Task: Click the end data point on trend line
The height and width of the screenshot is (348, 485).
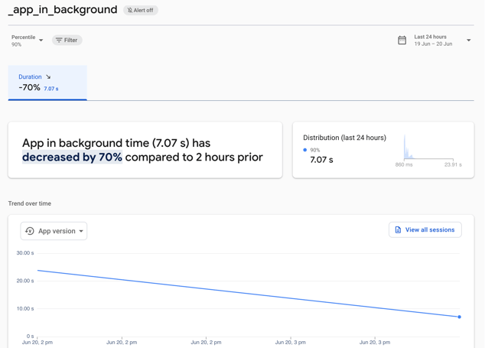Action: pos(459,317)
